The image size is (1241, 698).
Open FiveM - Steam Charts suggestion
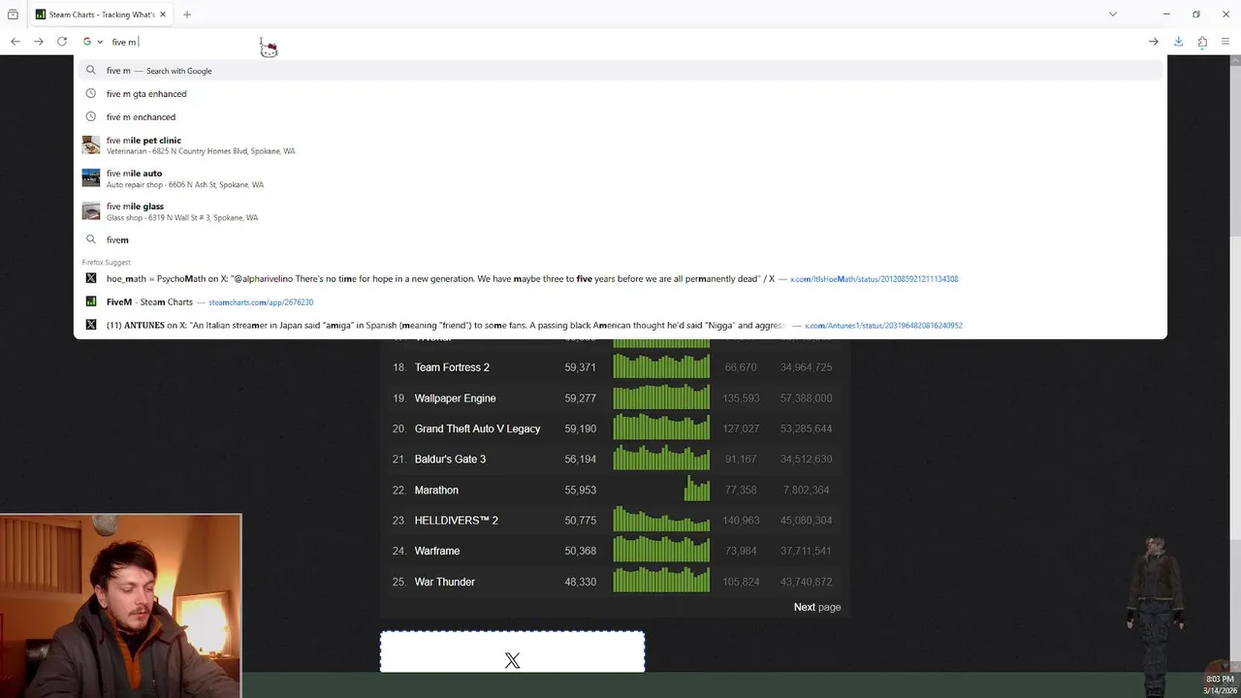coord(620,301)
